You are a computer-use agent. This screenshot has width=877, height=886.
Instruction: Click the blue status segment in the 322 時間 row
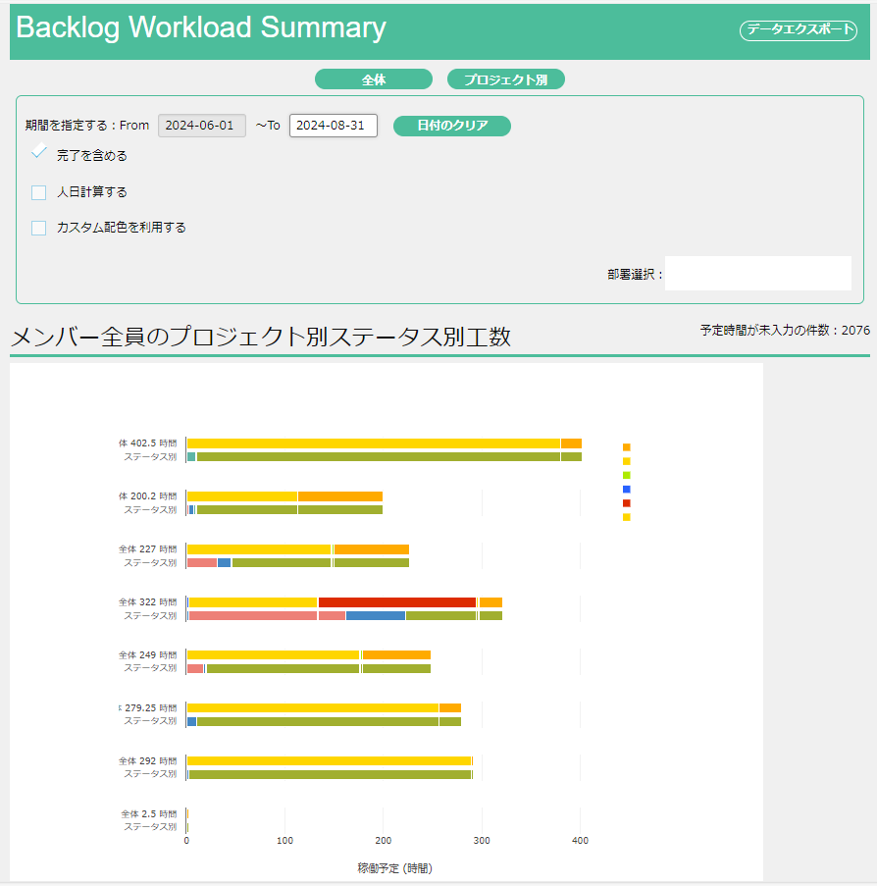tap(375, 616)
